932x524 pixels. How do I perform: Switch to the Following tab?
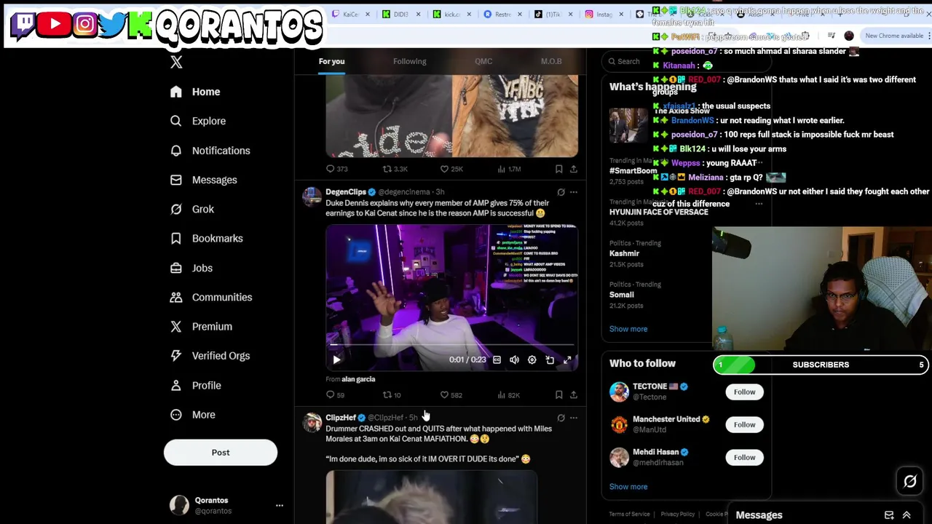coord(410,61)
